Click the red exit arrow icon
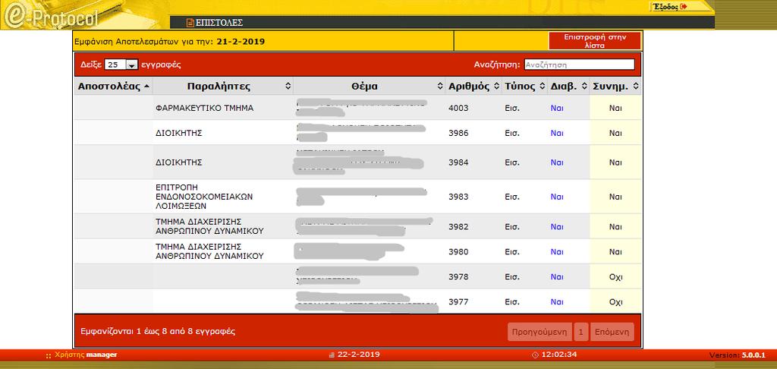 pos(684,6)
